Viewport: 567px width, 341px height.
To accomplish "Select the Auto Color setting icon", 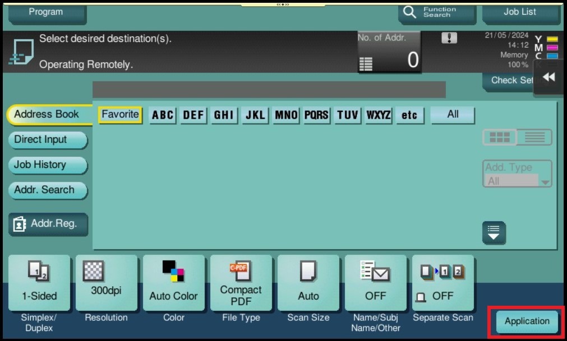I will [173, 283].
